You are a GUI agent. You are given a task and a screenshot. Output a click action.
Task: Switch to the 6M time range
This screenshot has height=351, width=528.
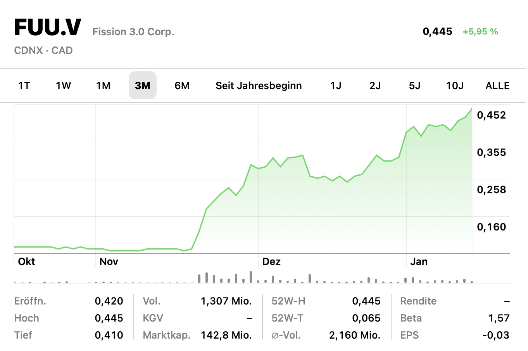[x=182, y=86]
